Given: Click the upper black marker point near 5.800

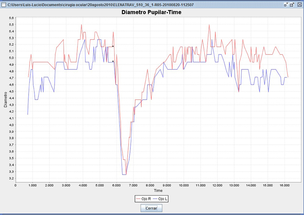Looking at the screenshot, I should click(113, 46).
